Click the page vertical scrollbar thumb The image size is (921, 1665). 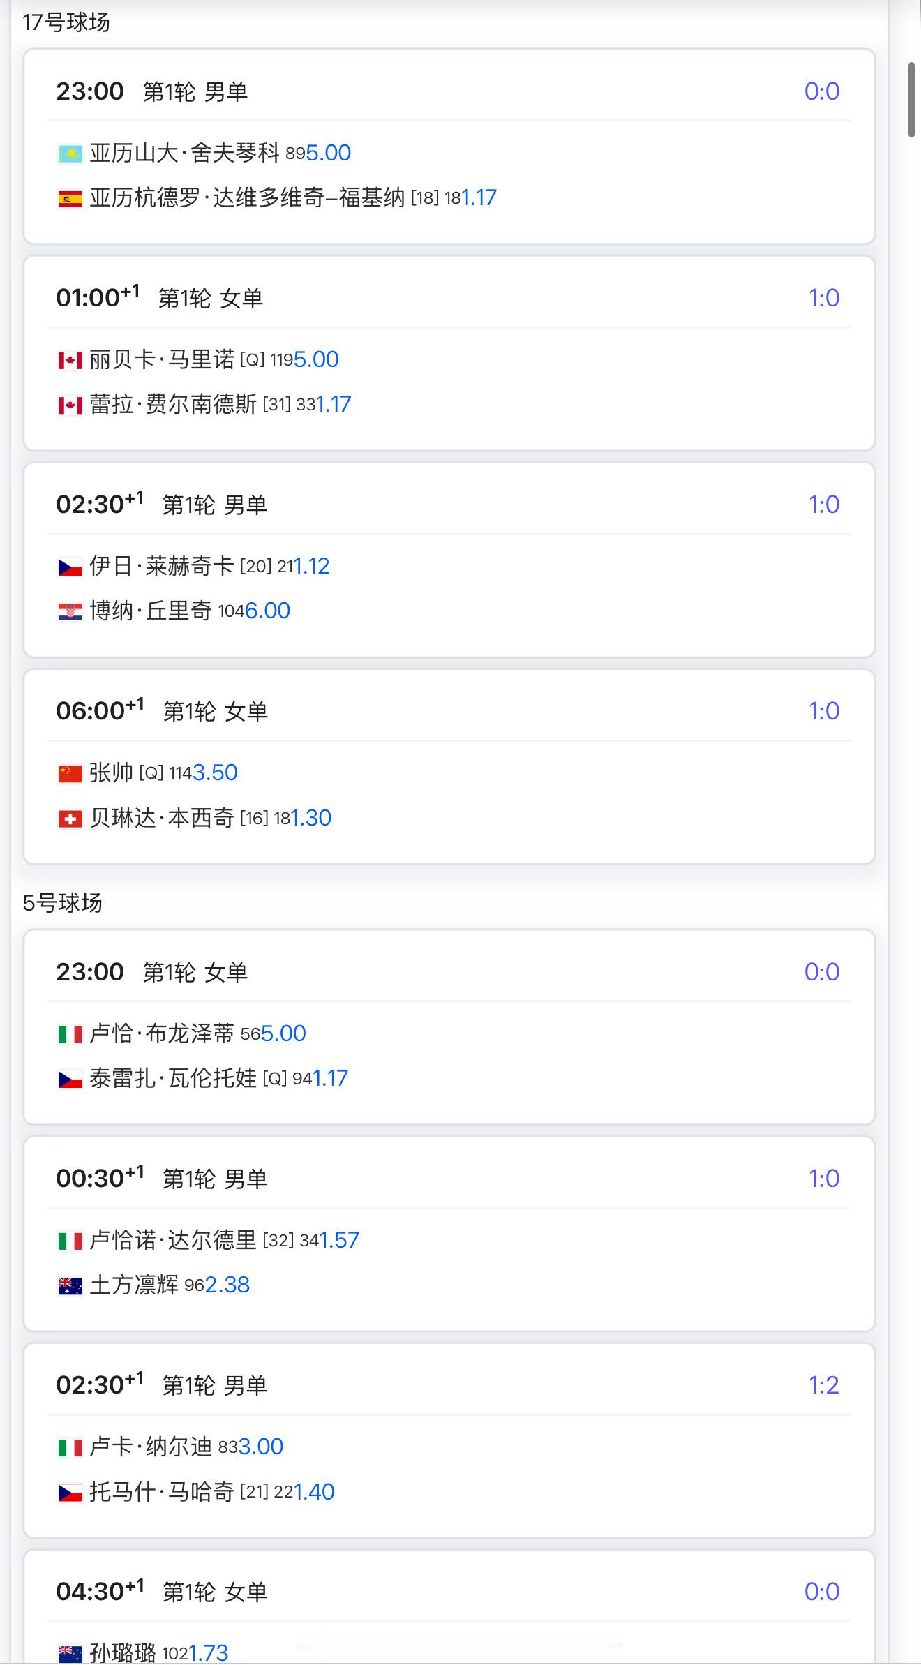(x=911, y=100)
